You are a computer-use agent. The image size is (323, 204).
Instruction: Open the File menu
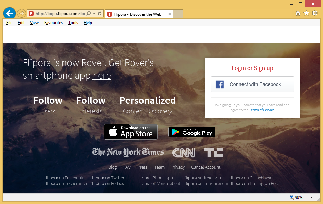9,23
